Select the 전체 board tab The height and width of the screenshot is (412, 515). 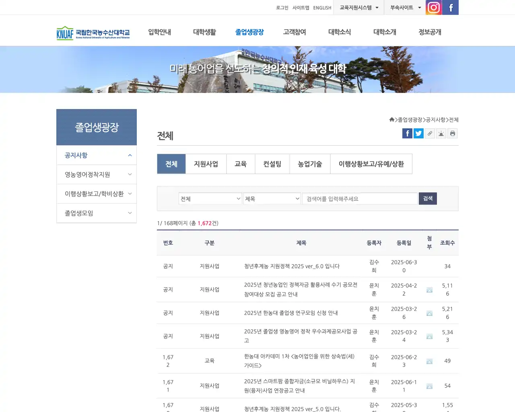171,164
